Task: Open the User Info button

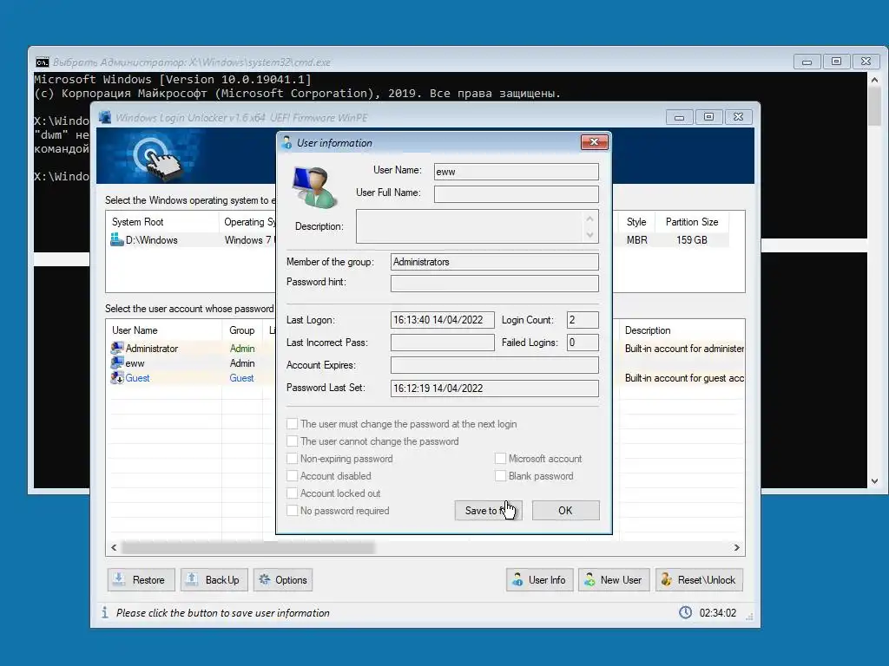Action: click(540, 580)
